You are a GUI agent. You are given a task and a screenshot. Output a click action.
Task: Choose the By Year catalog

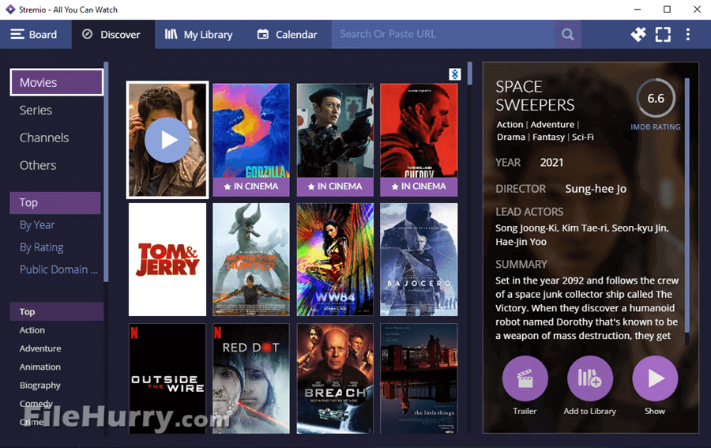coord(37,225)
